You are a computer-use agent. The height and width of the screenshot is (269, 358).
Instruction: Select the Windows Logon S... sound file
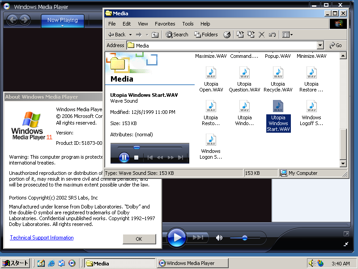(211, 147)
